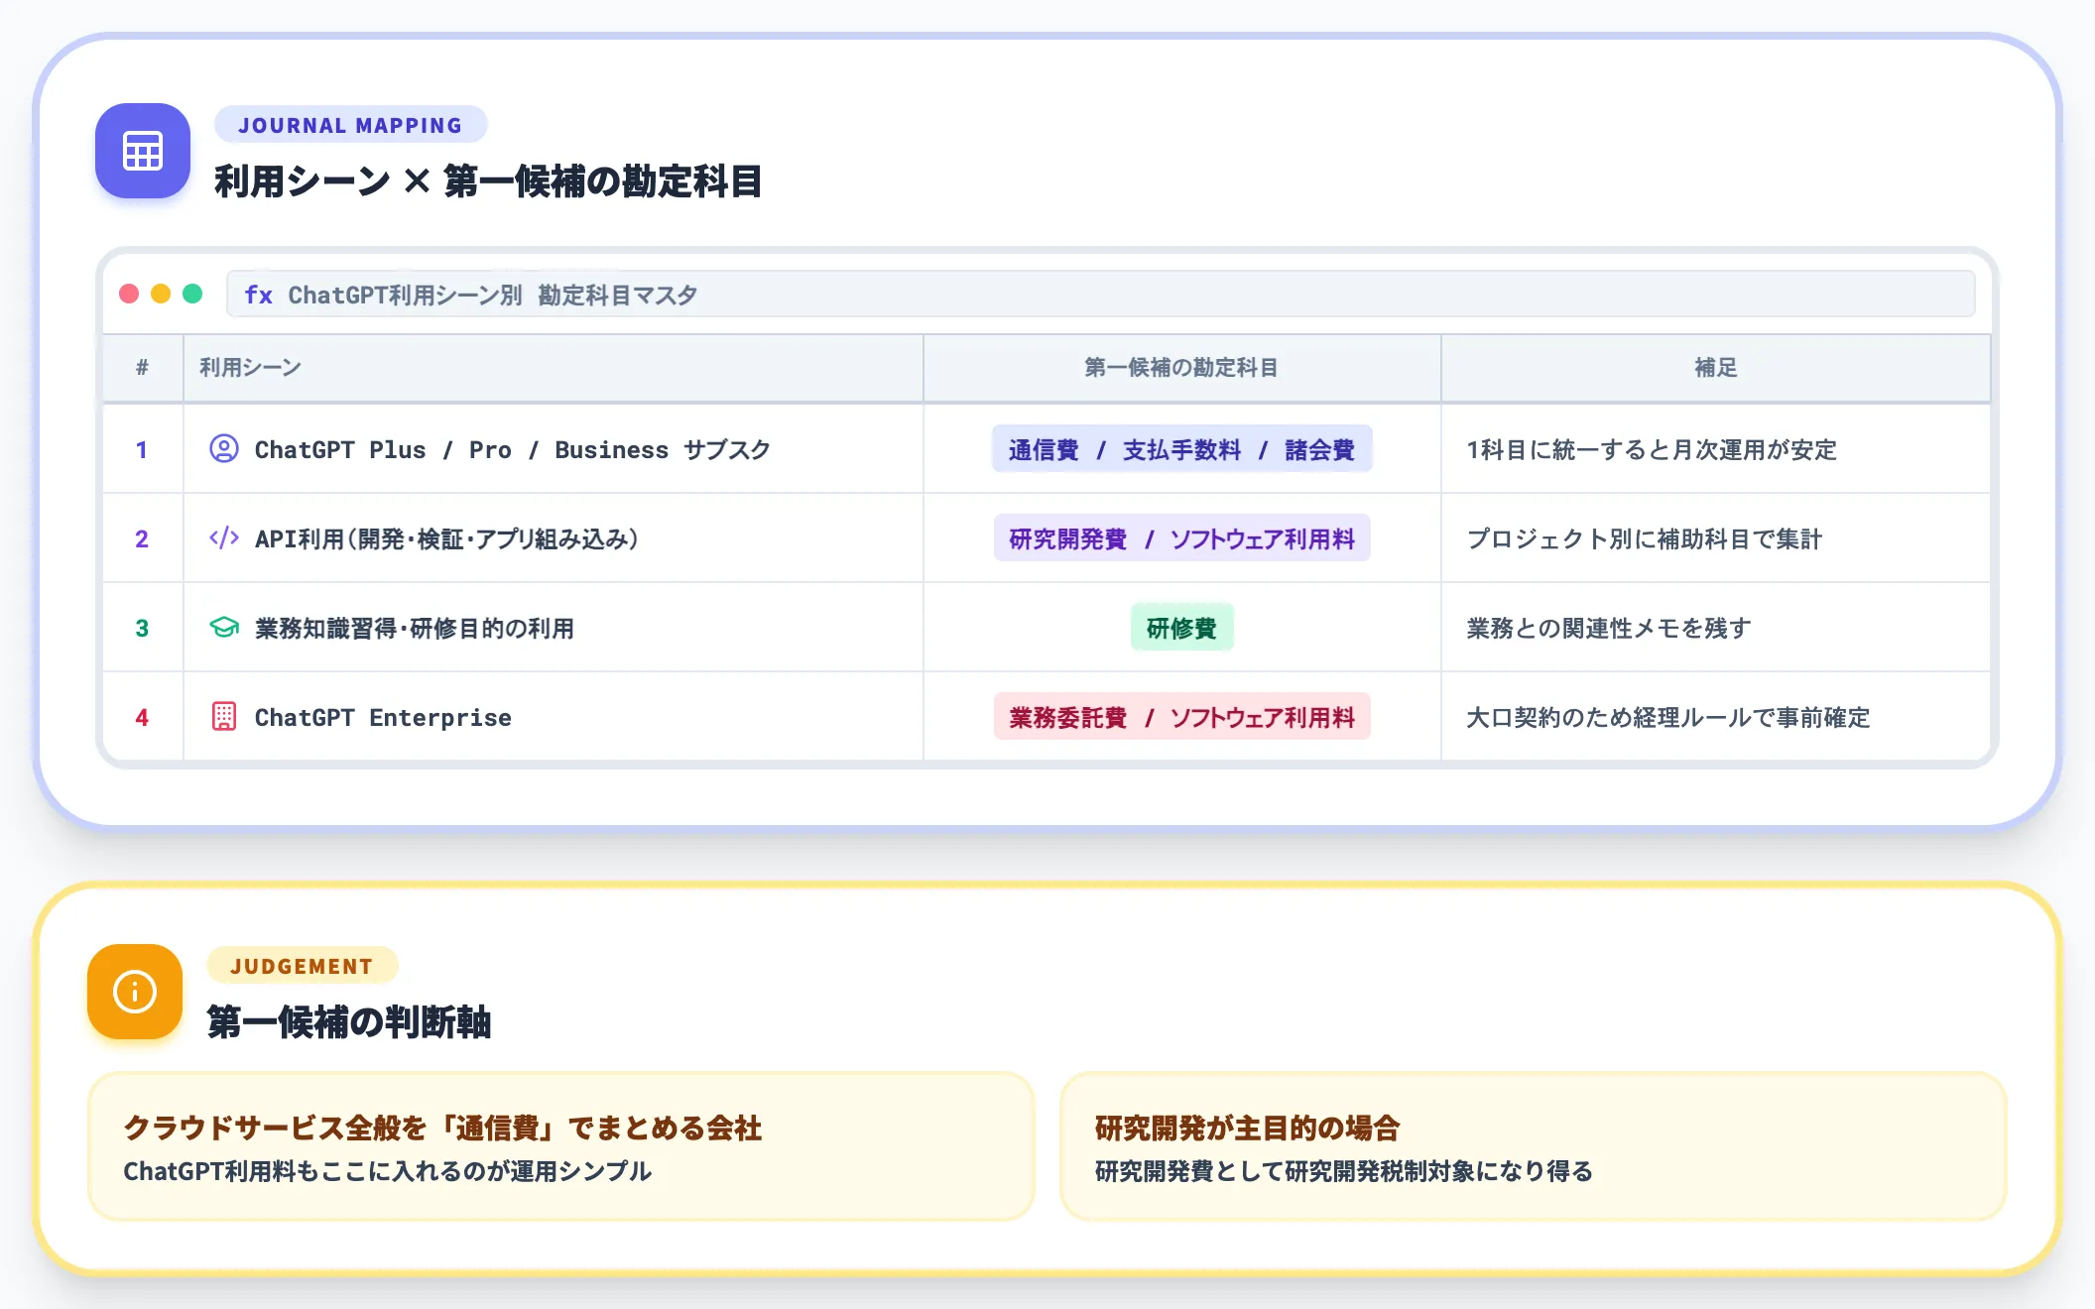The height and width of the screenshot is (1309, 2095).
Task: Click the text ChatGPT利用料もここに入れるのが運用シンプル
Action: click(387, 1171)
